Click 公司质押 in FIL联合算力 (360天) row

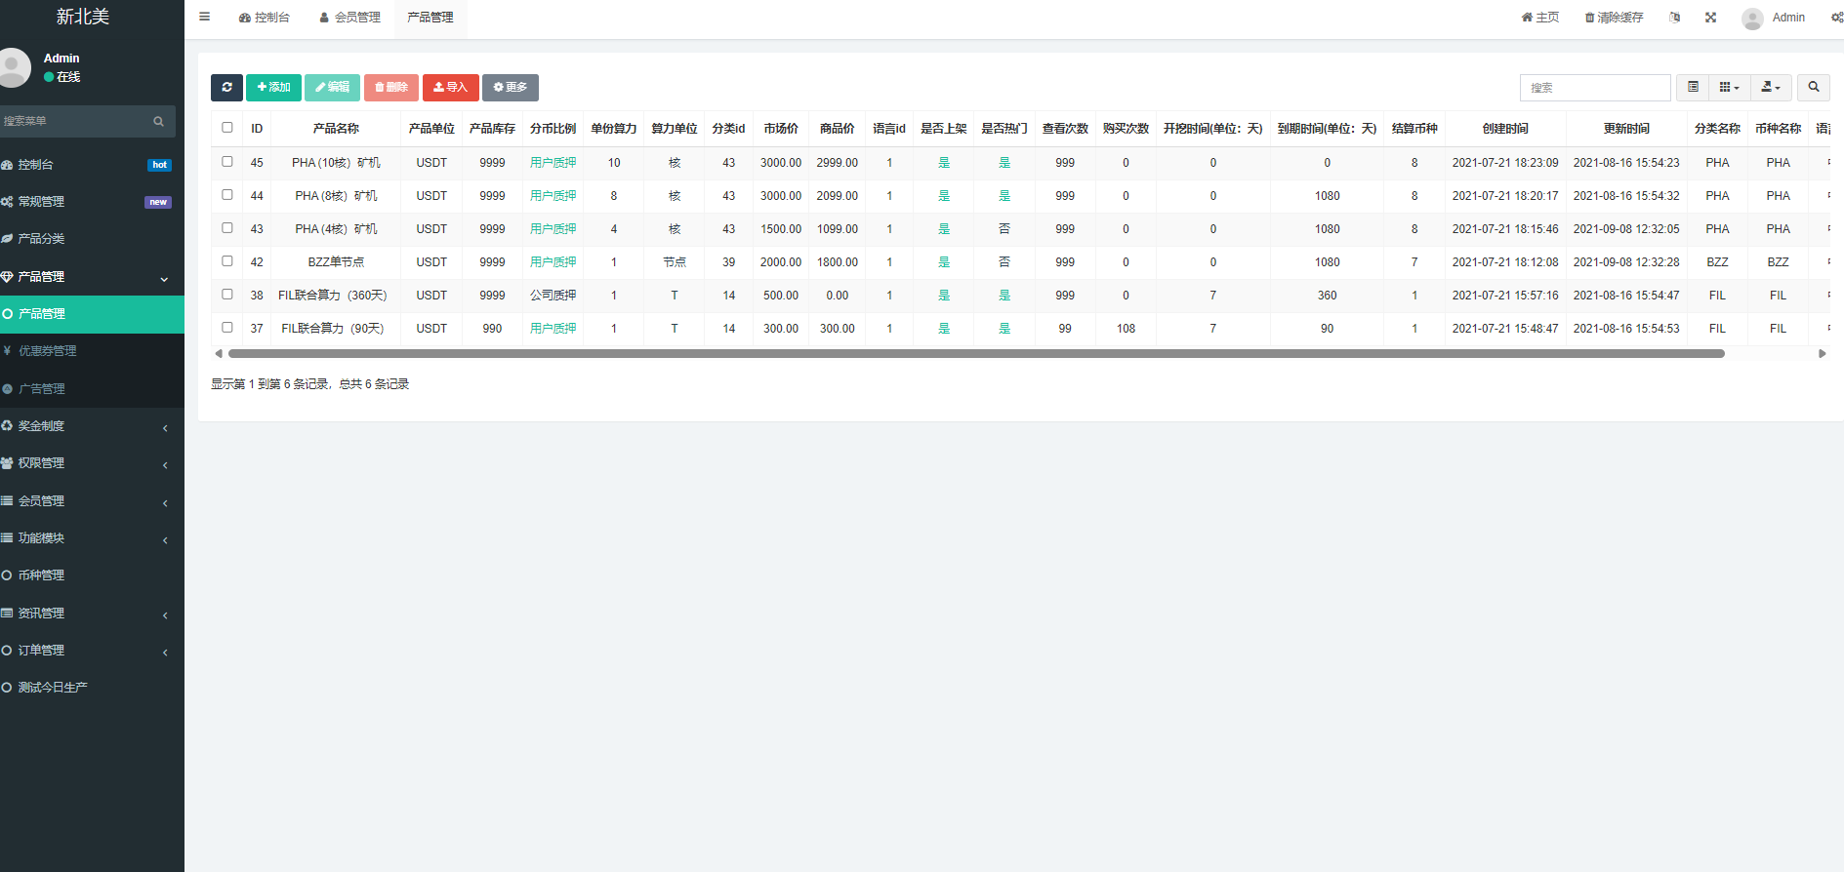click(553, 296)
